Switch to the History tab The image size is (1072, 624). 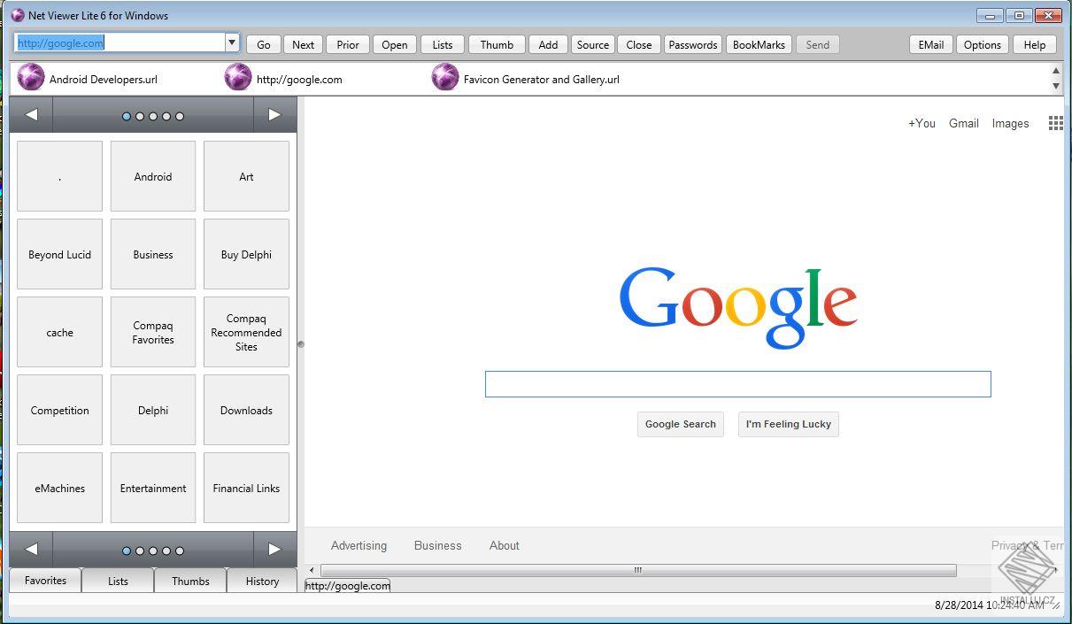pyautogui.click(x=262, y=581)
